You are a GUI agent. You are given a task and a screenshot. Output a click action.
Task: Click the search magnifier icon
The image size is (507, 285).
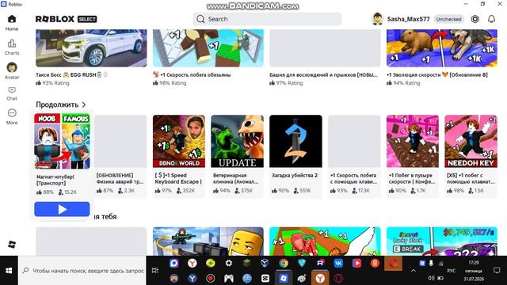(x=200, y=19)
